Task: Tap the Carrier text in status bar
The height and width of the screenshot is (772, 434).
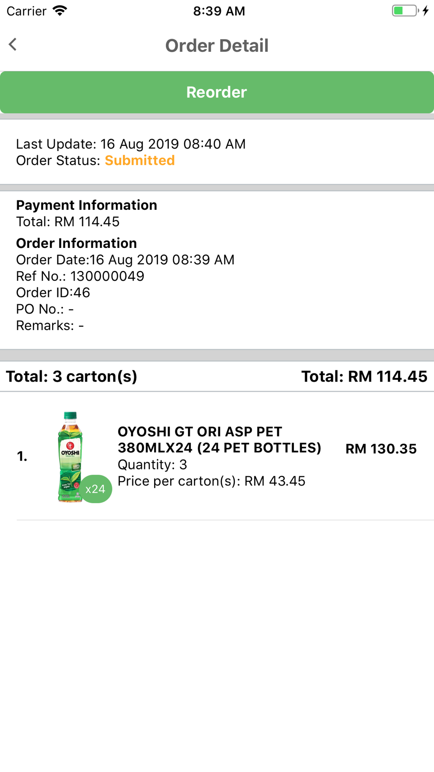Action: [26, 11]
